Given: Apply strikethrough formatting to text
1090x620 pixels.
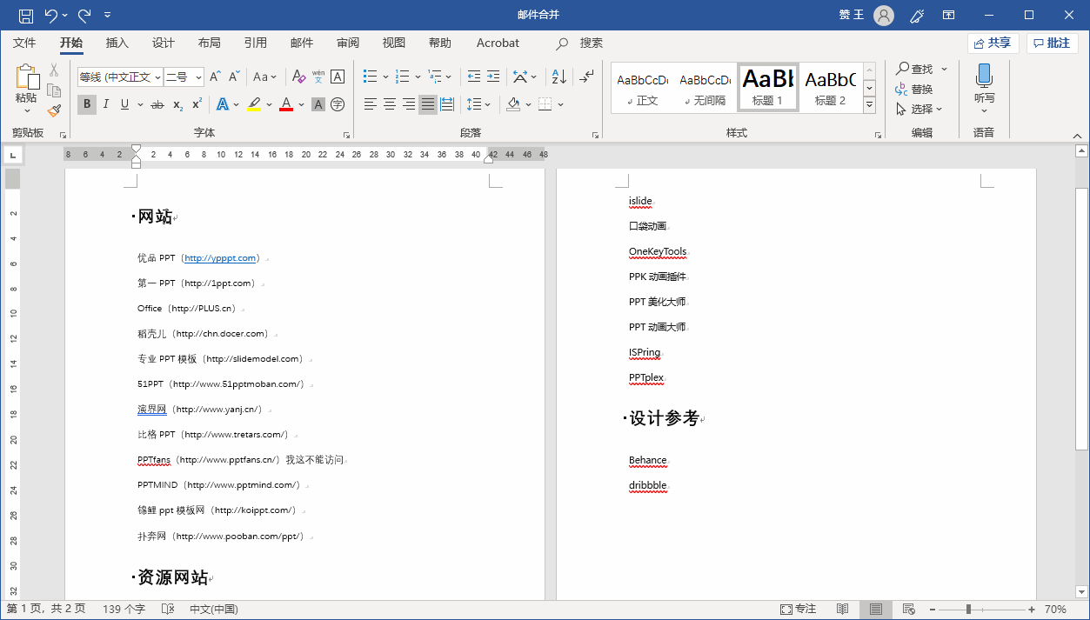Looking at the screenshot, I should [x=157, y=104].
